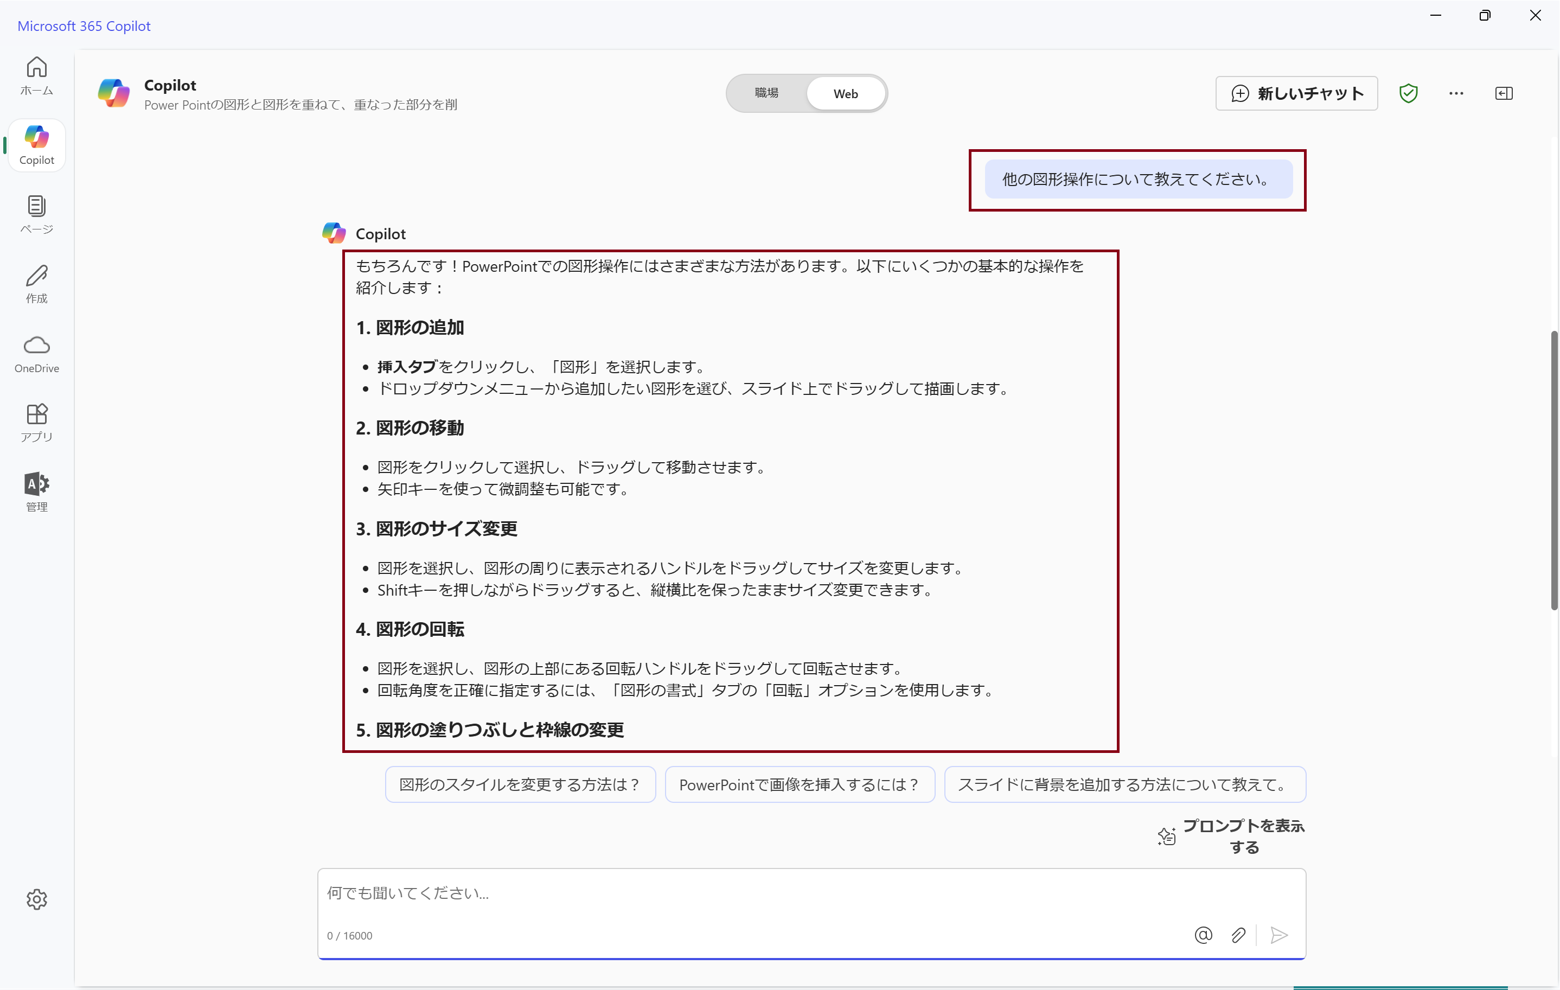Open the 作成 (Create) pencil icon
The height and width of the screenshot is (990, 1560).
36,284
